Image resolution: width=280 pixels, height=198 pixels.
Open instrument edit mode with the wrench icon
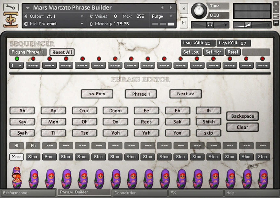(11, 7)
